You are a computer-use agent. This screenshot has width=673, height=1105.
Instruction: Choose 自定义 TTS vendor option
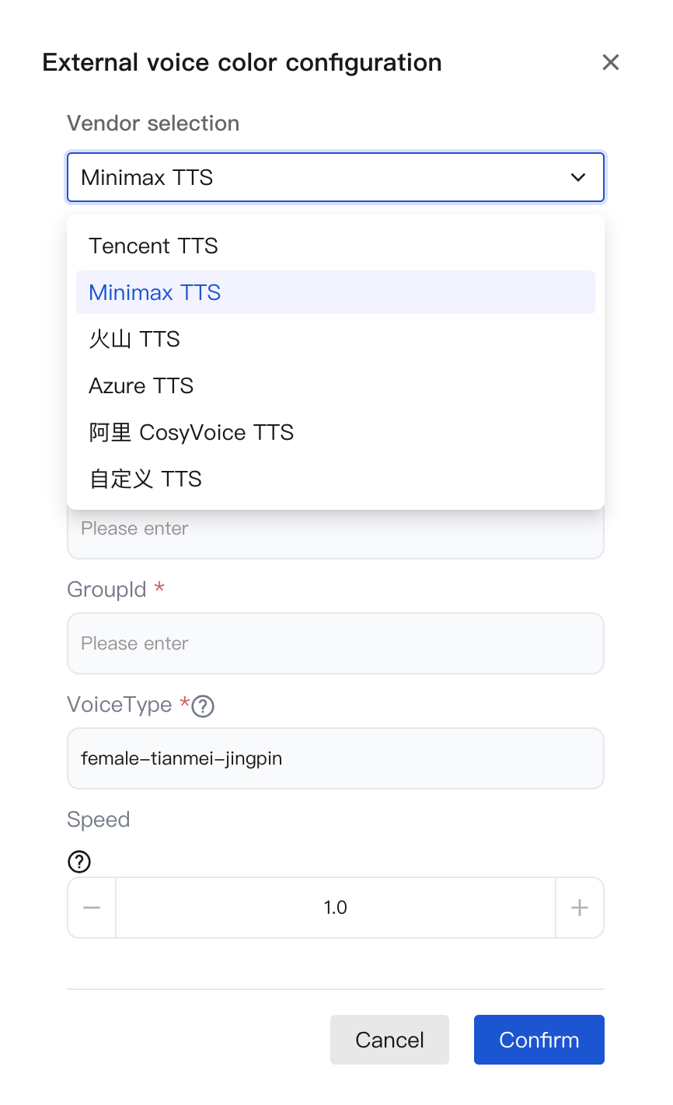click(x=145, y=479)
